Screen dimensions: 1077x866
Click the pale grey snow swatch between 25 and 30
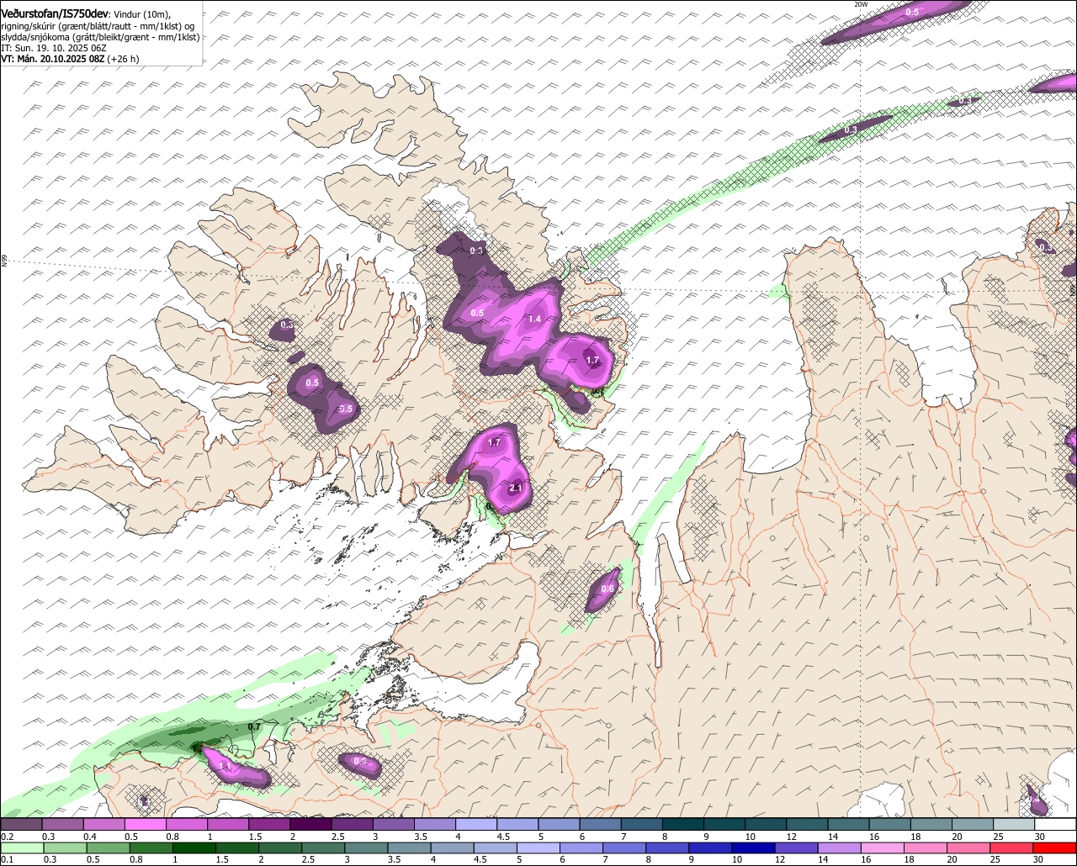(x=1014, y=825)
